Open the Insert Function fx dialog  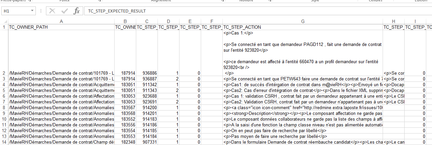point(76,11)
